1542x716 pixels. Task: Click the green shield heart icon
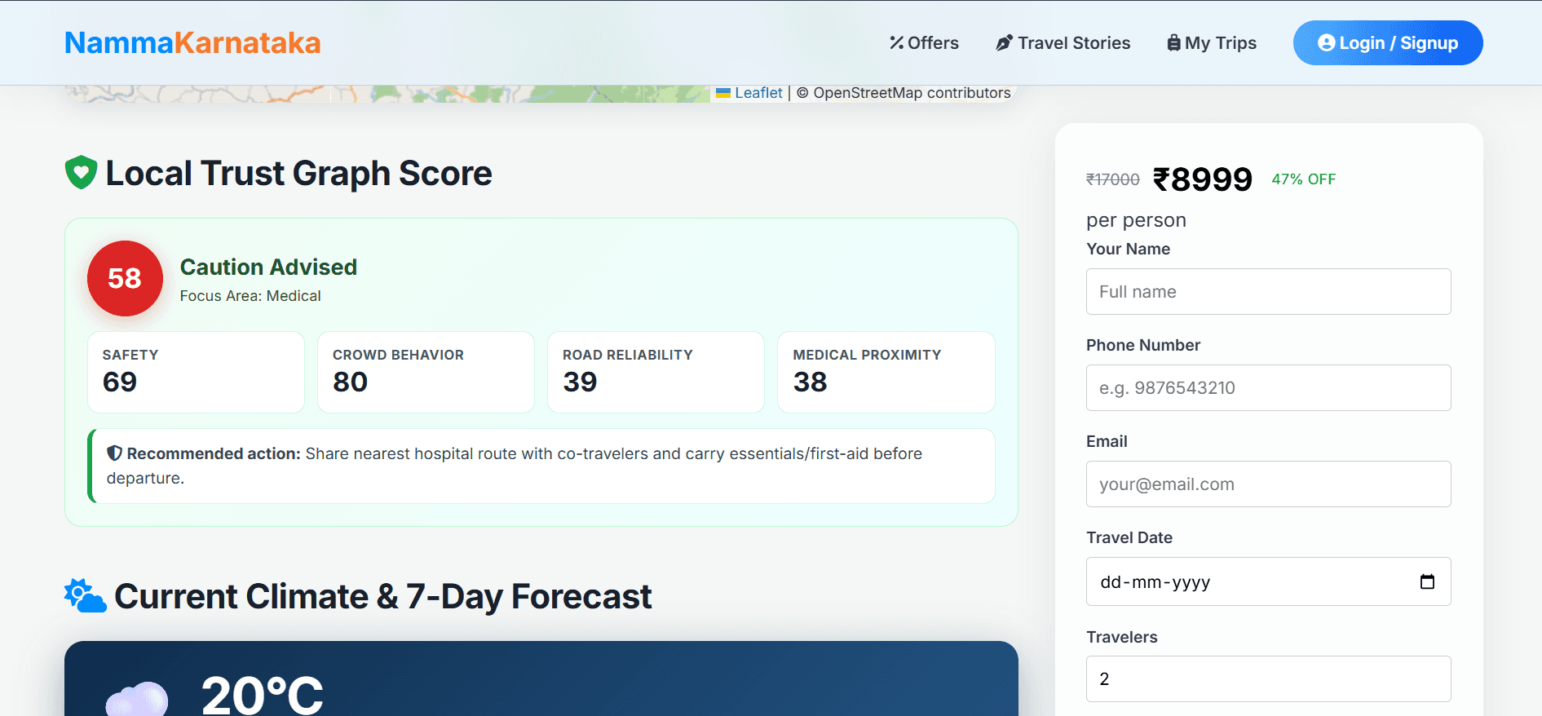81,173
